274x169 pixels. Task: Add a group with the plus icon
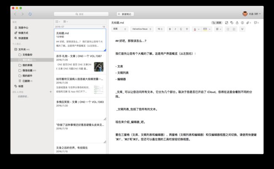[x=51, y=92]
